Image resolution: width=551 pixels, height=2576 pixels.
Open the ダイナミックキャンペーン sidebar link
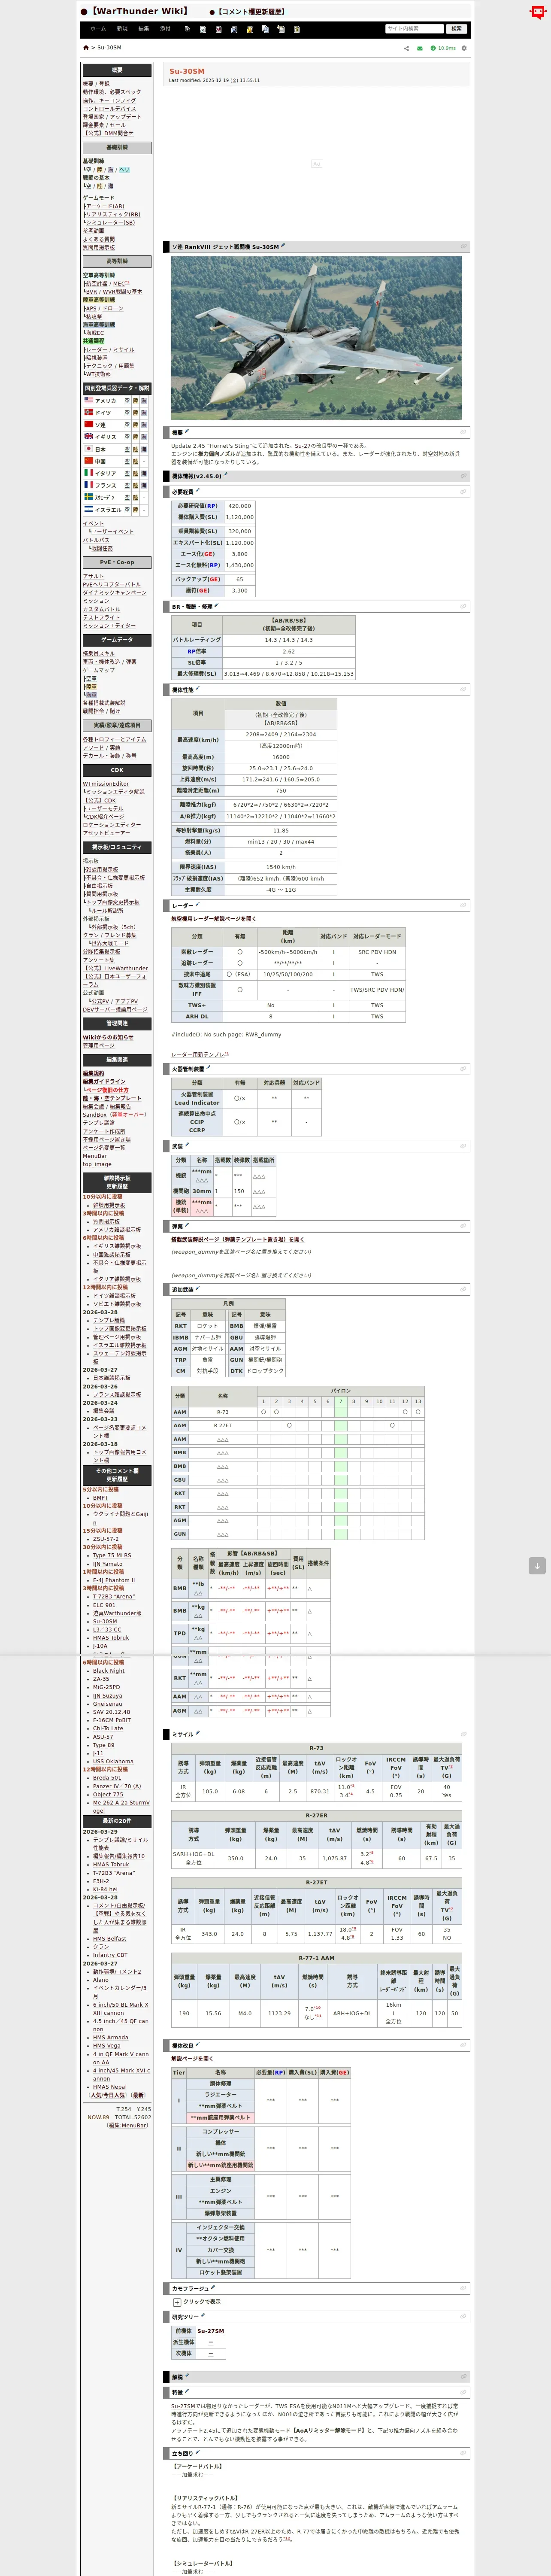[x=114, y=592]
